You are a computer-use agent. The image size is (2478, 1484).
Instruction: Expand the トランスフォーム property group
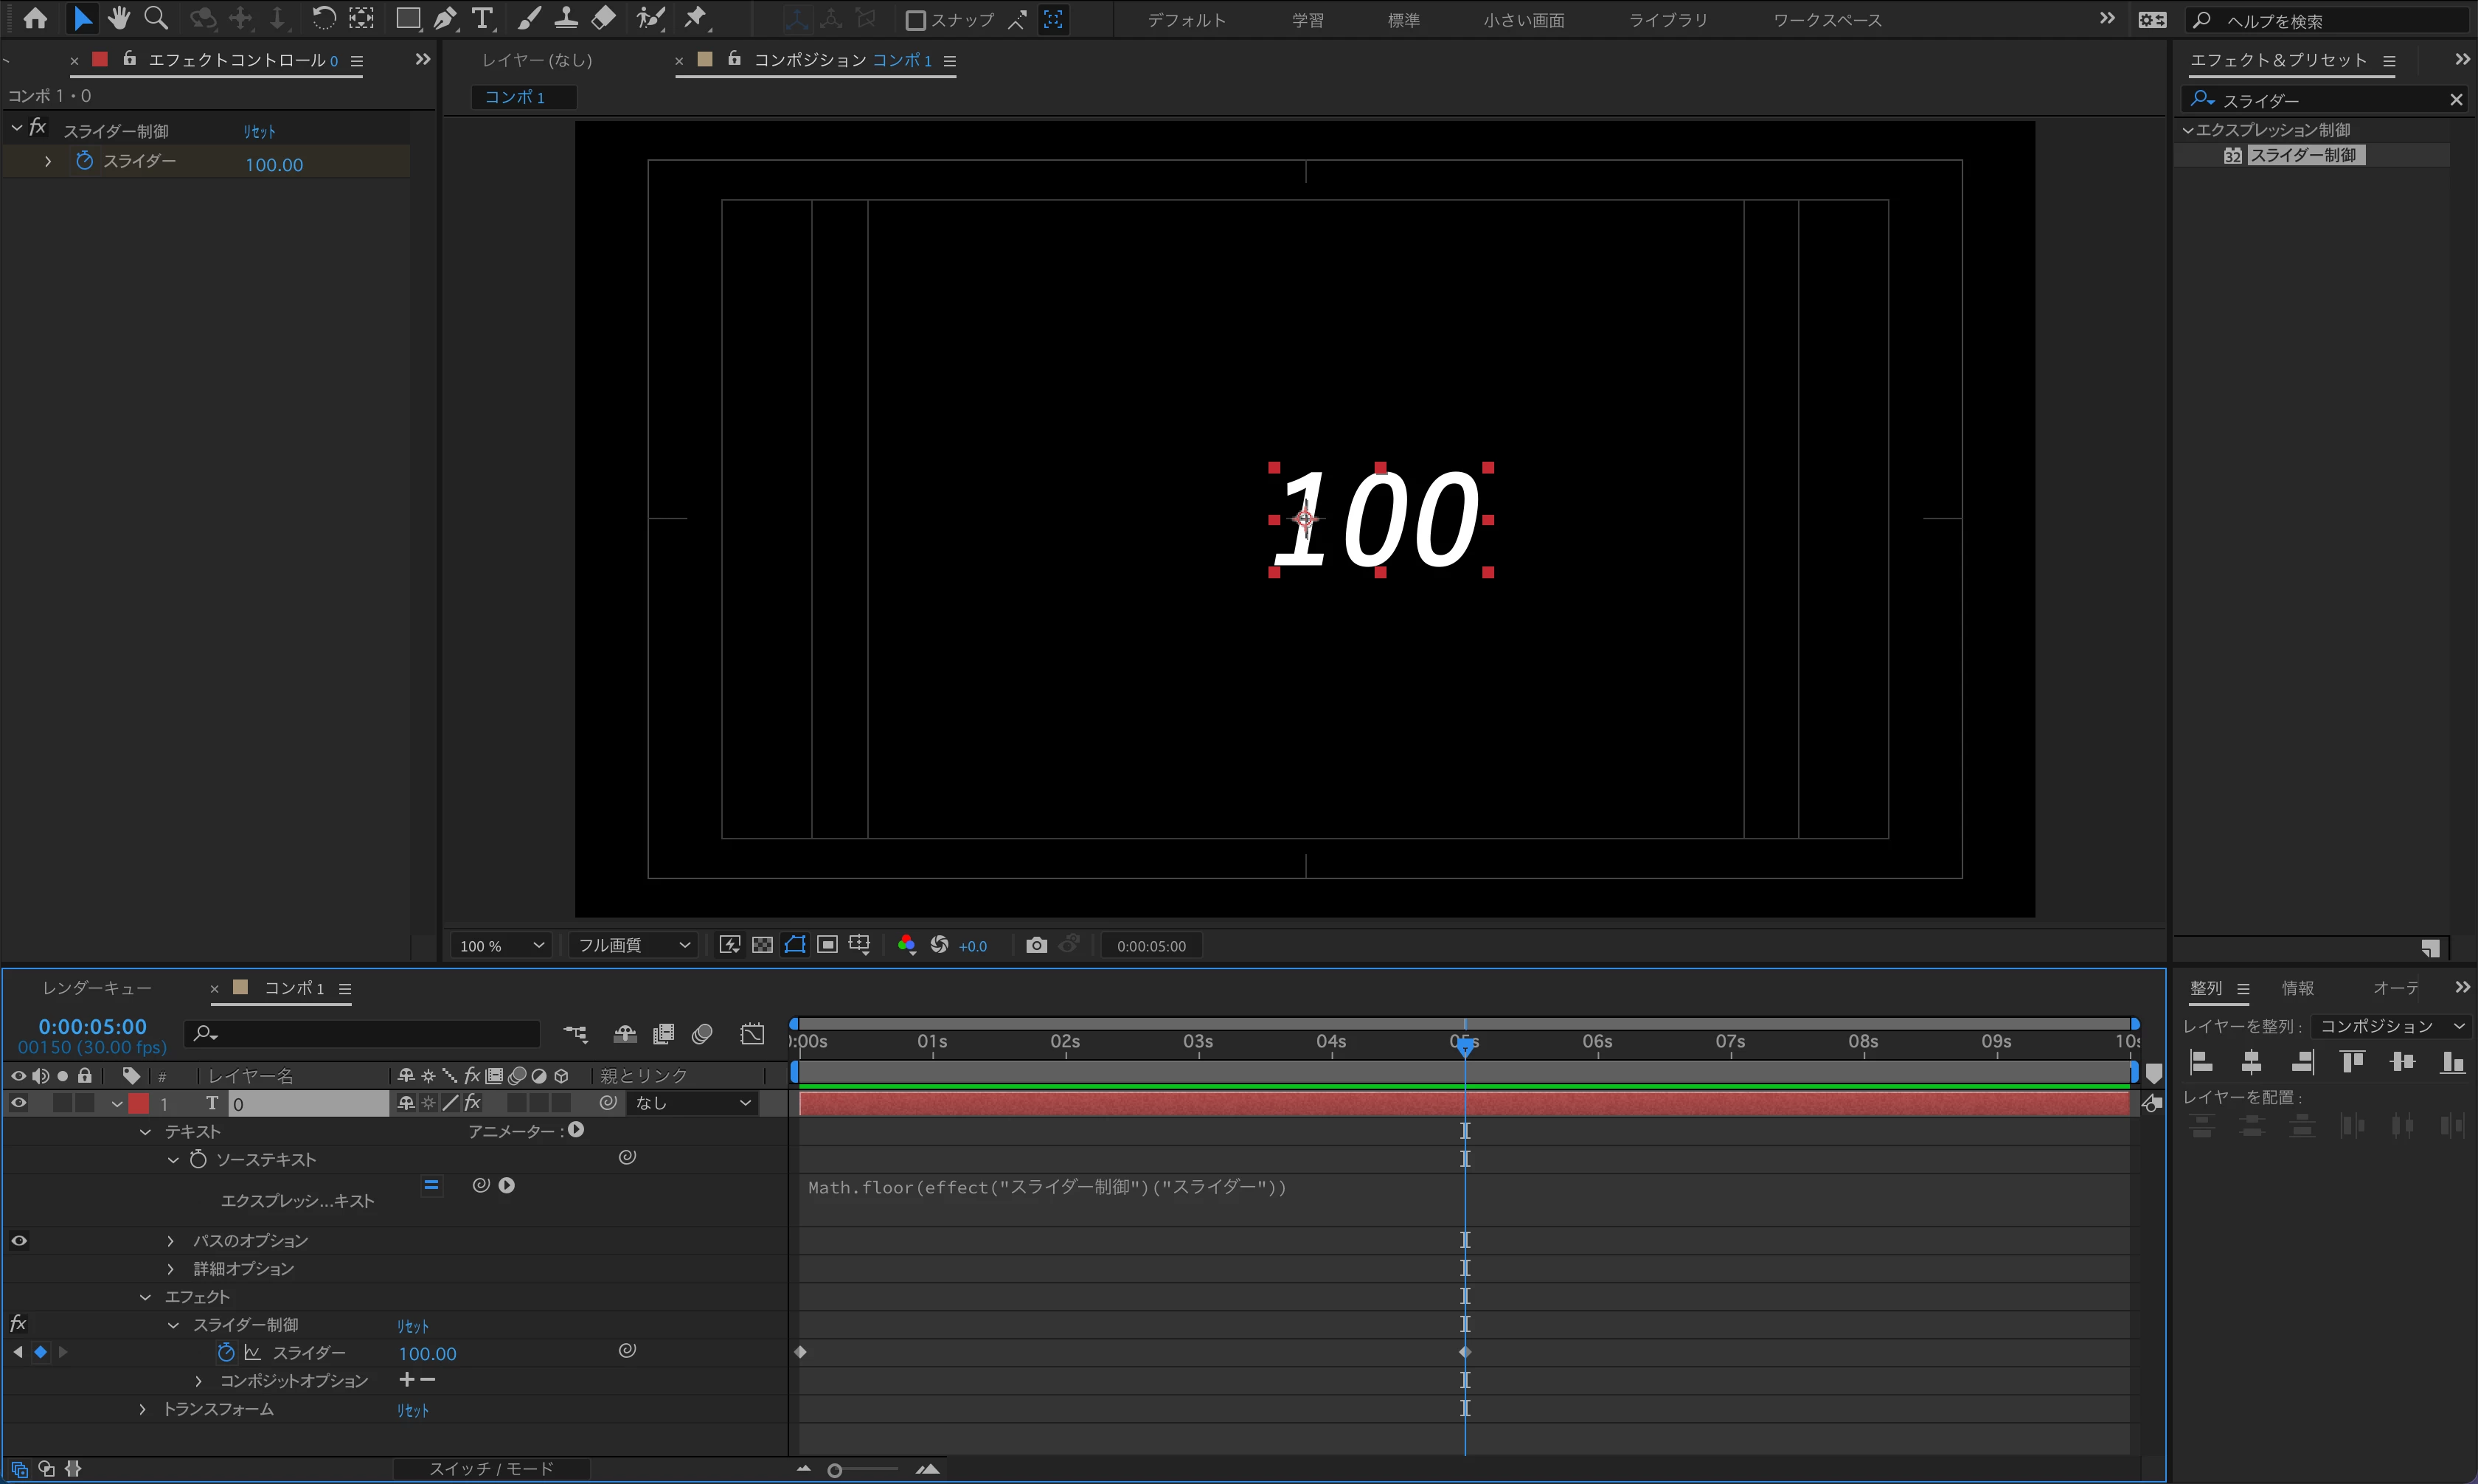point(143,1408)
